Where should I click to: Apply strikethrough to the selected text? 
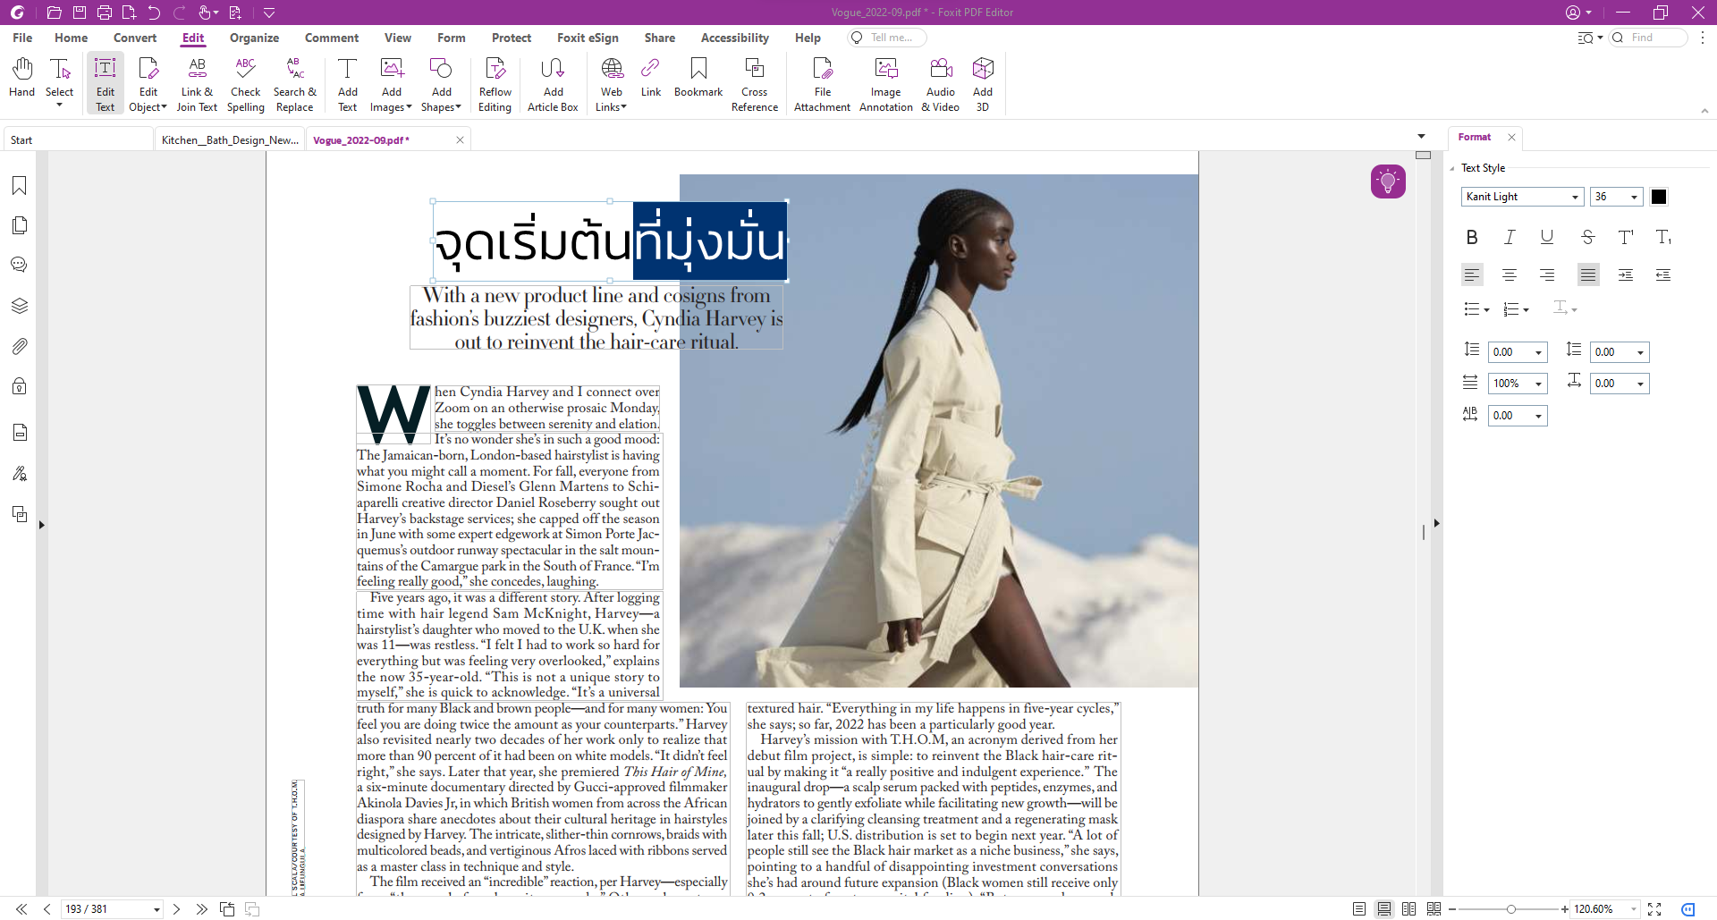click(x=1587, y=237)
